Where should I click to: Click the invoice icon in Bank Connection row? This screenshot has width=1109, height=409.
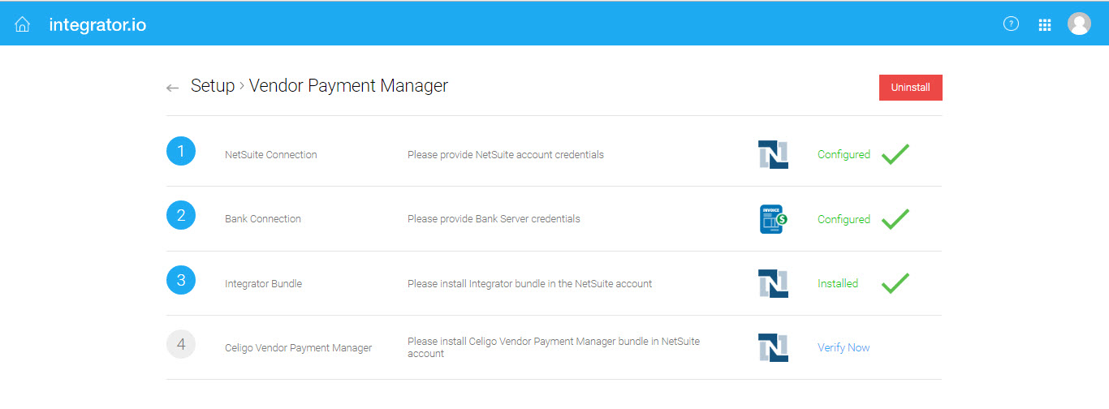(773, 219)
